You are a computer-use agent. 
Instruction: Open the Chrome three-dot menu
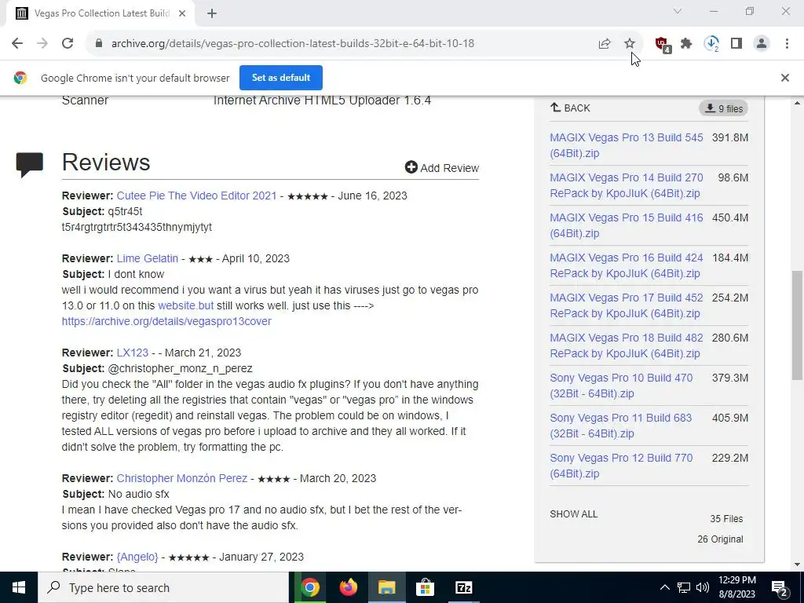point(787,44)
